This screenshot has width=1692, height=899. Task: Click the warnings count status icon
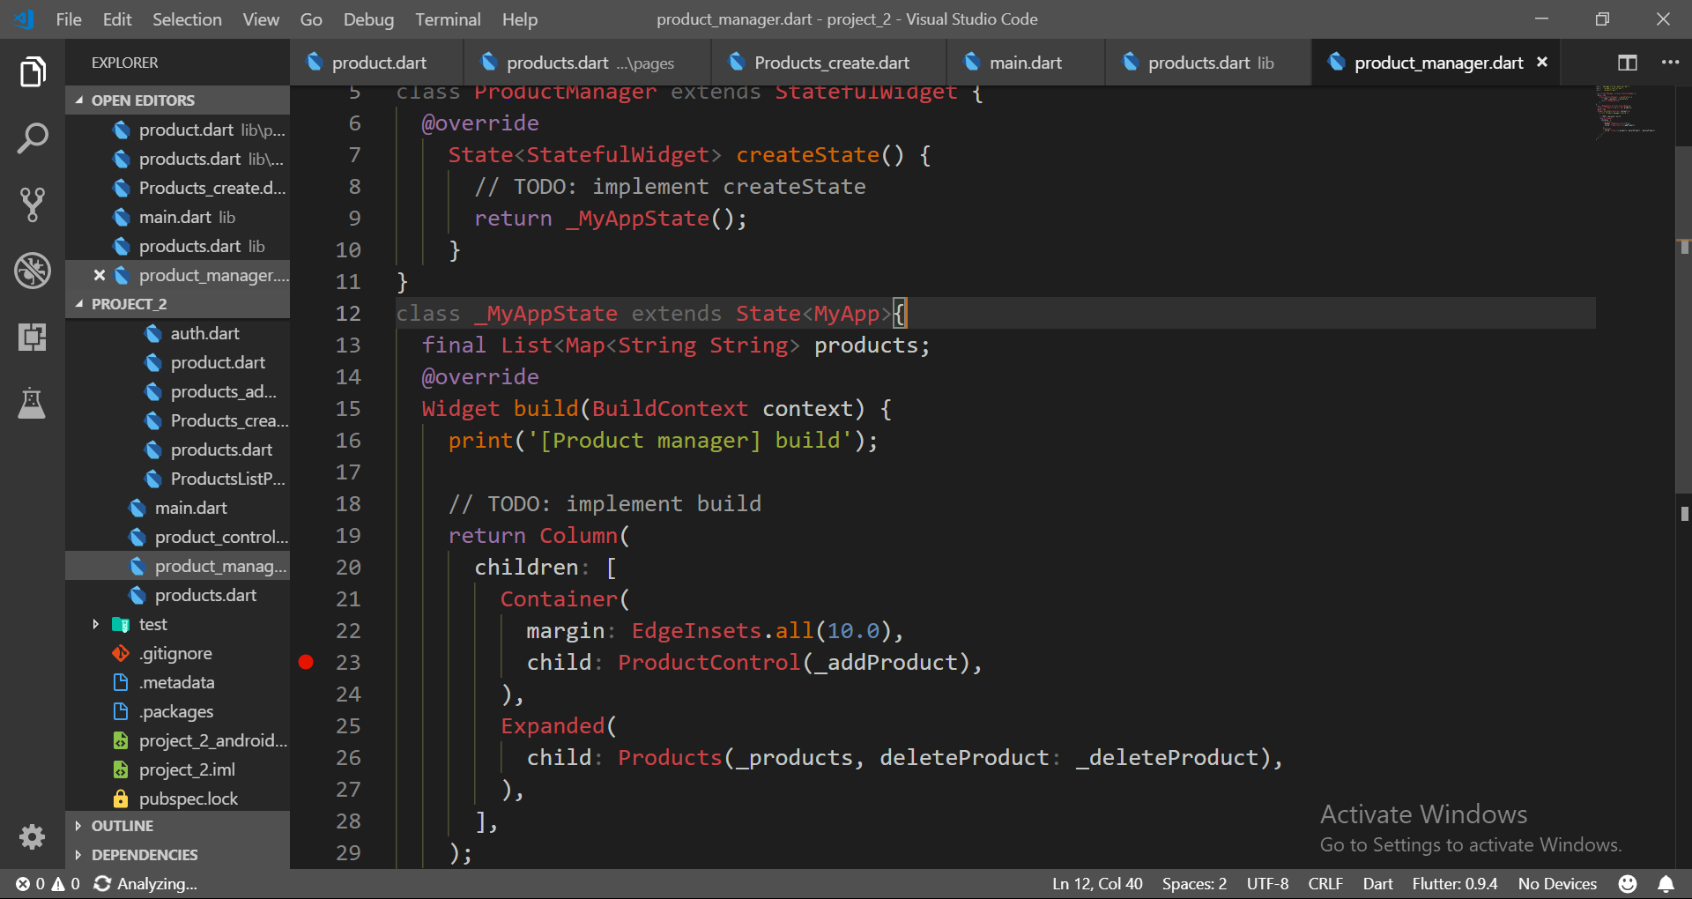65,883
